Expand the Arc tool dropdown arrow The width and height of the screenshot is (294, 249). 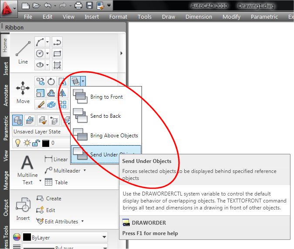[x=47, y=42]
